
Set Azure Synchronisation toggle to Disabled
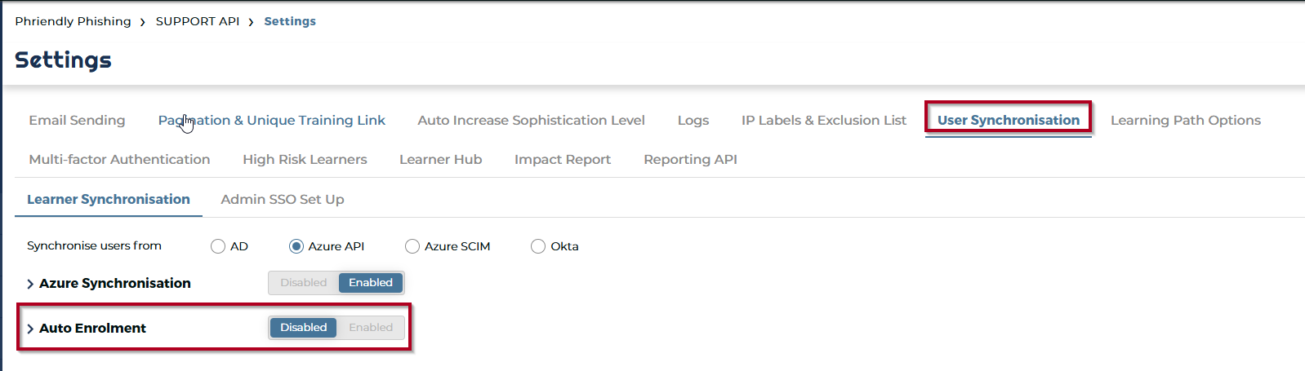(x=304, y=283)
